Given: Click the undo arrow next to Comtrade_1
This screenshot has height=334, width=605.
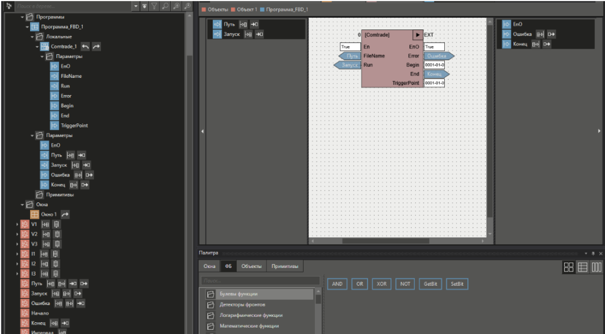Looking at the screenshot, I should (x=85, y=47).
